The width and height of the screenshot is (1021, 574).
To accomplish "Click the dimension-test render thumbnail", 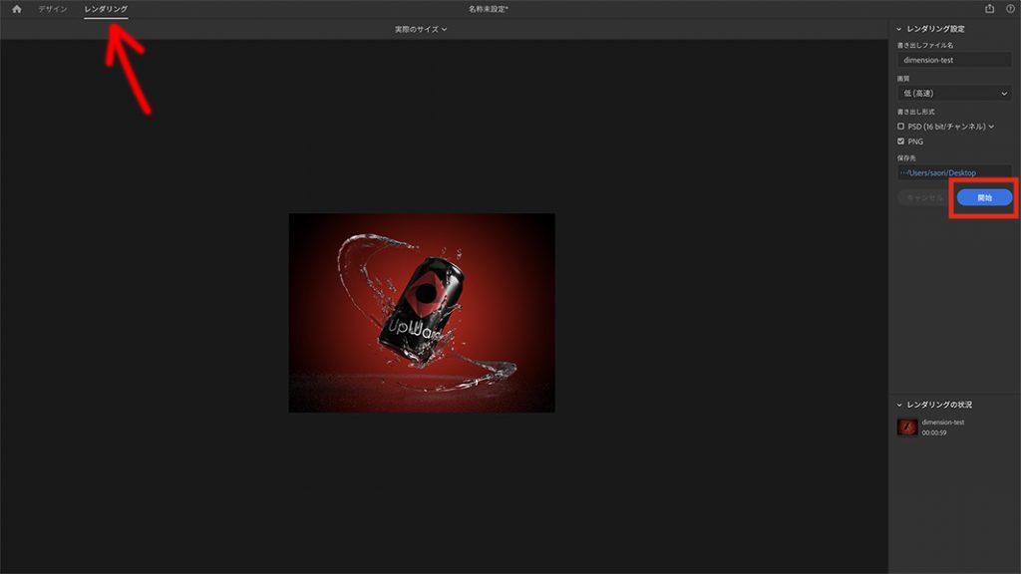I will coord(907,428).
